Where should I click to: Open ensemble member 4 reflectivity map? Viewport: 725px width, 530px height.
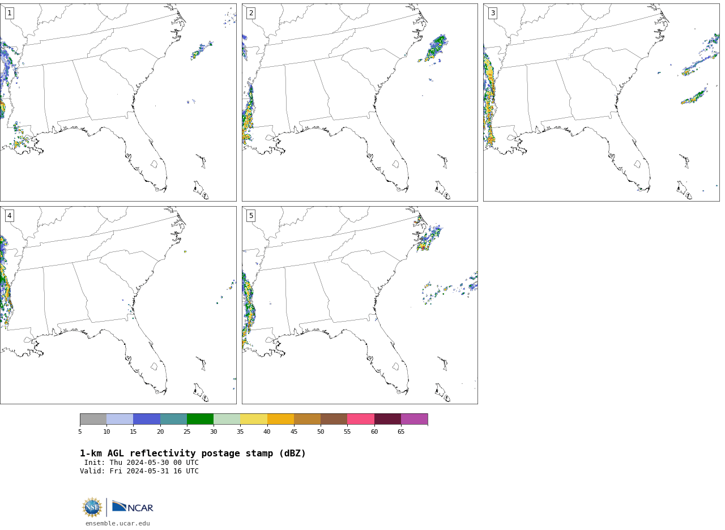pyautogui.click(x=118, y=305)
